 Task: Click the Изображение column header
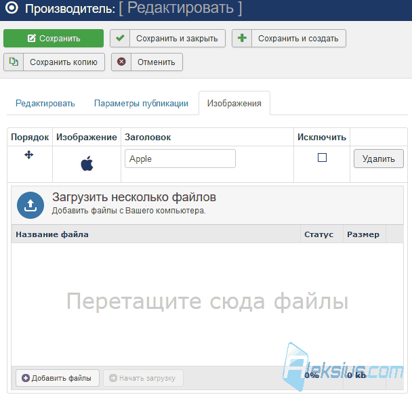point(87,137)
